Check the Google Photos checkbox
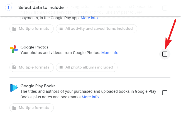 165,54
